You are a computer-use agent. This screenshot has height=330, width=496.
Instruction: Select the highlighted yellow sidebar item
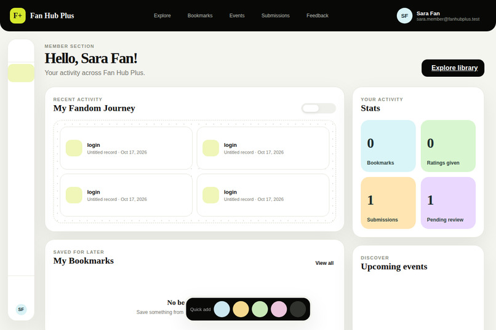(21, 73)
